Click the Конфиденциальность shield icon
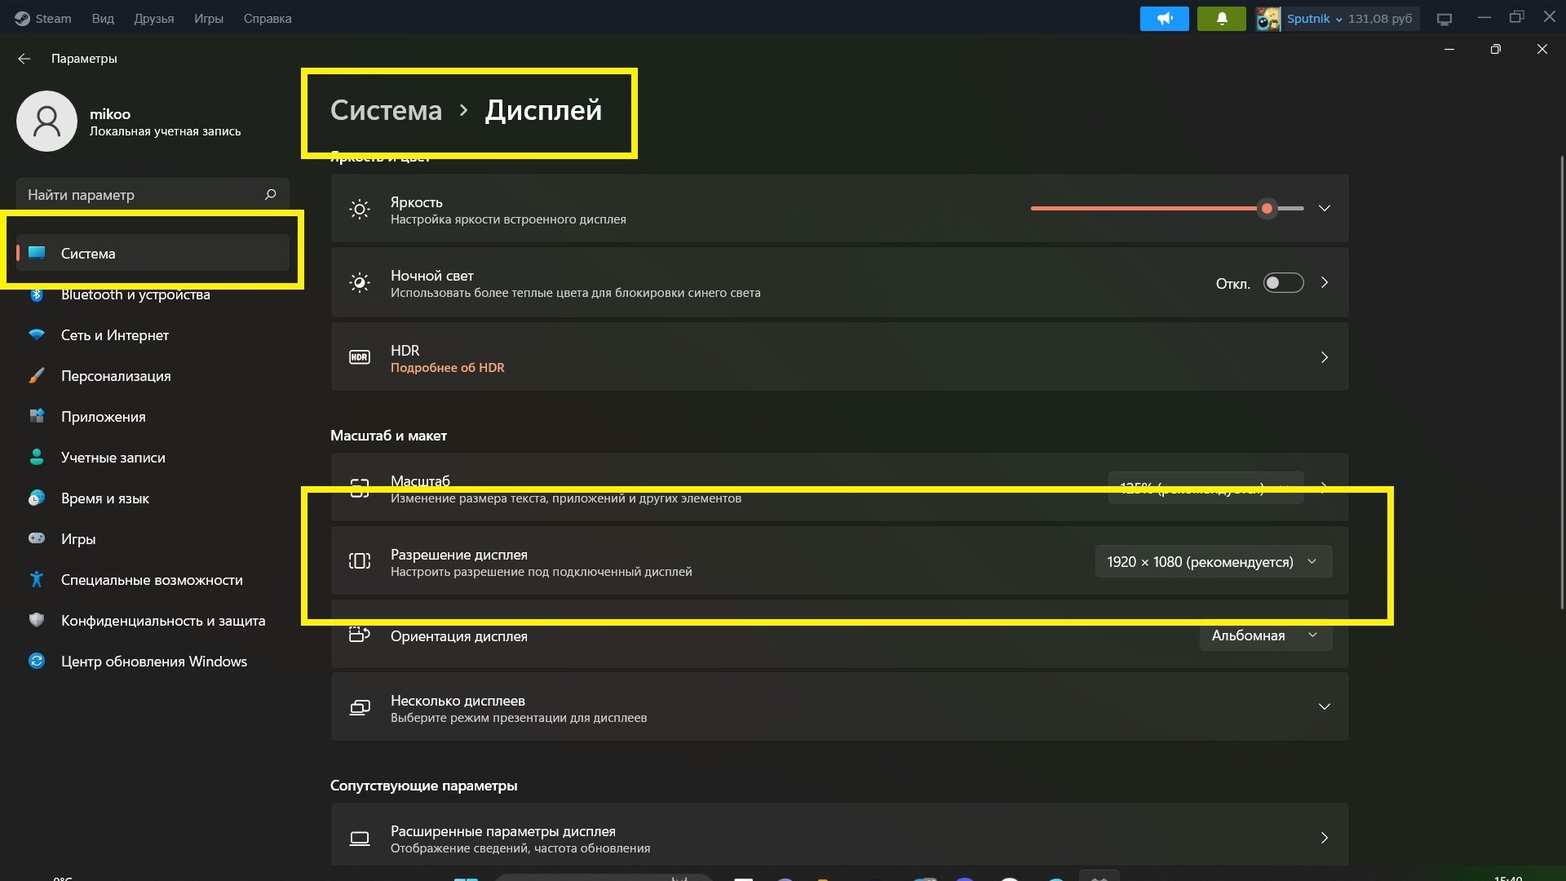Image resolution: width=1566 pixels, height=881 pixels. (37, 620)
